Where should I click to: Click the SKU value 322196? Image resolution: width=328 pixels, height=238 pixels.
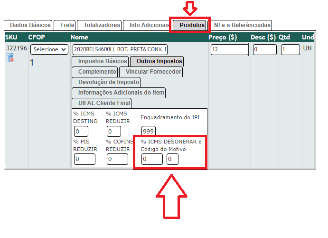pos(17,48)
